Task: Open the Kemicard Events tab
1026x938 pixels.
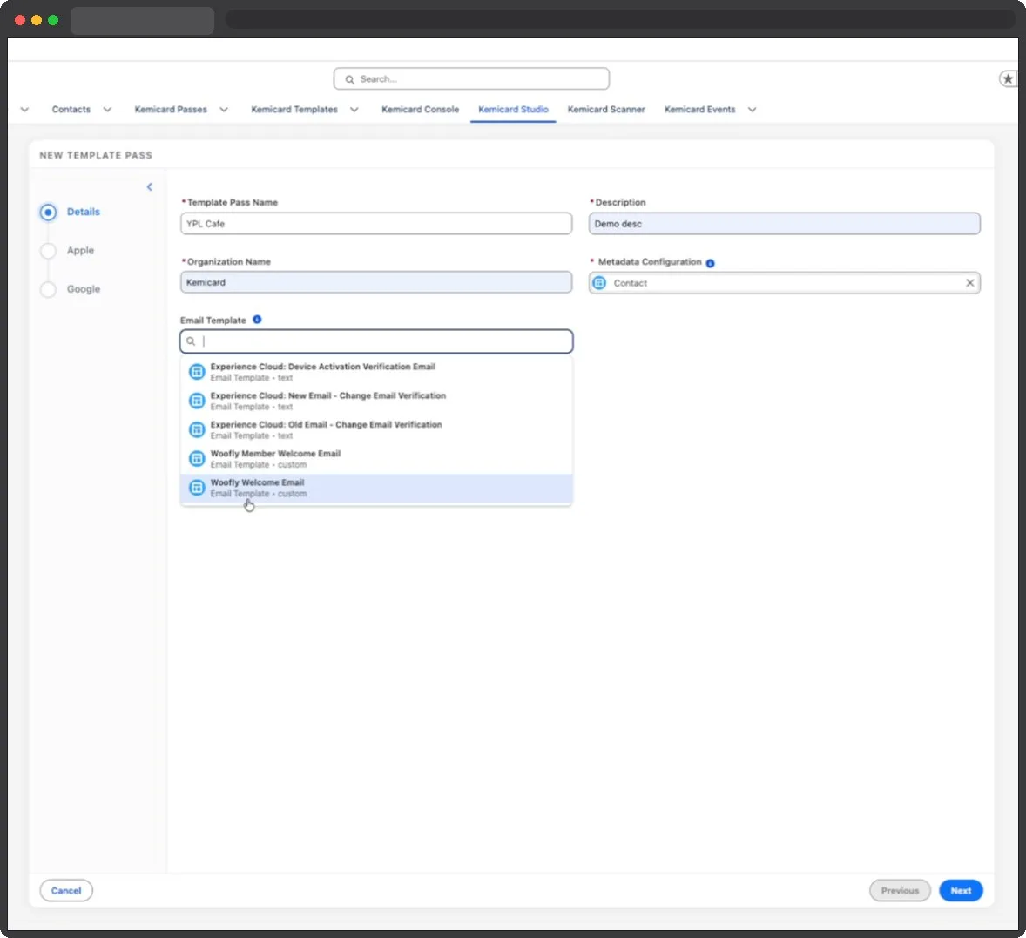Action: click(x=699, y=109)
